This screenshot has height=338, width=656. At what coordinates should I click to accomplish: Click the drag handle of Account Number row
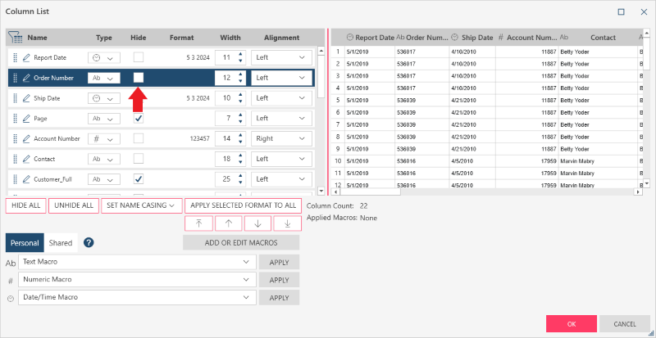[15, 138]
